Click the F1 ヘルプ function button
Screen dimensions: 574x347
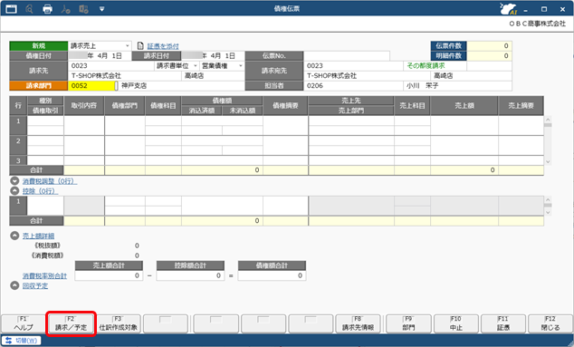[x=23, y=323]
